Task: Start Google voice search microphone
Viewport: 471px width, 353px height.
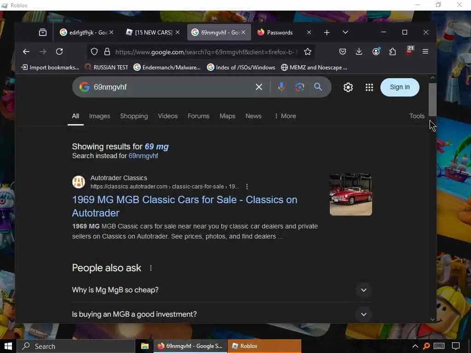Action: pos(281,87)
